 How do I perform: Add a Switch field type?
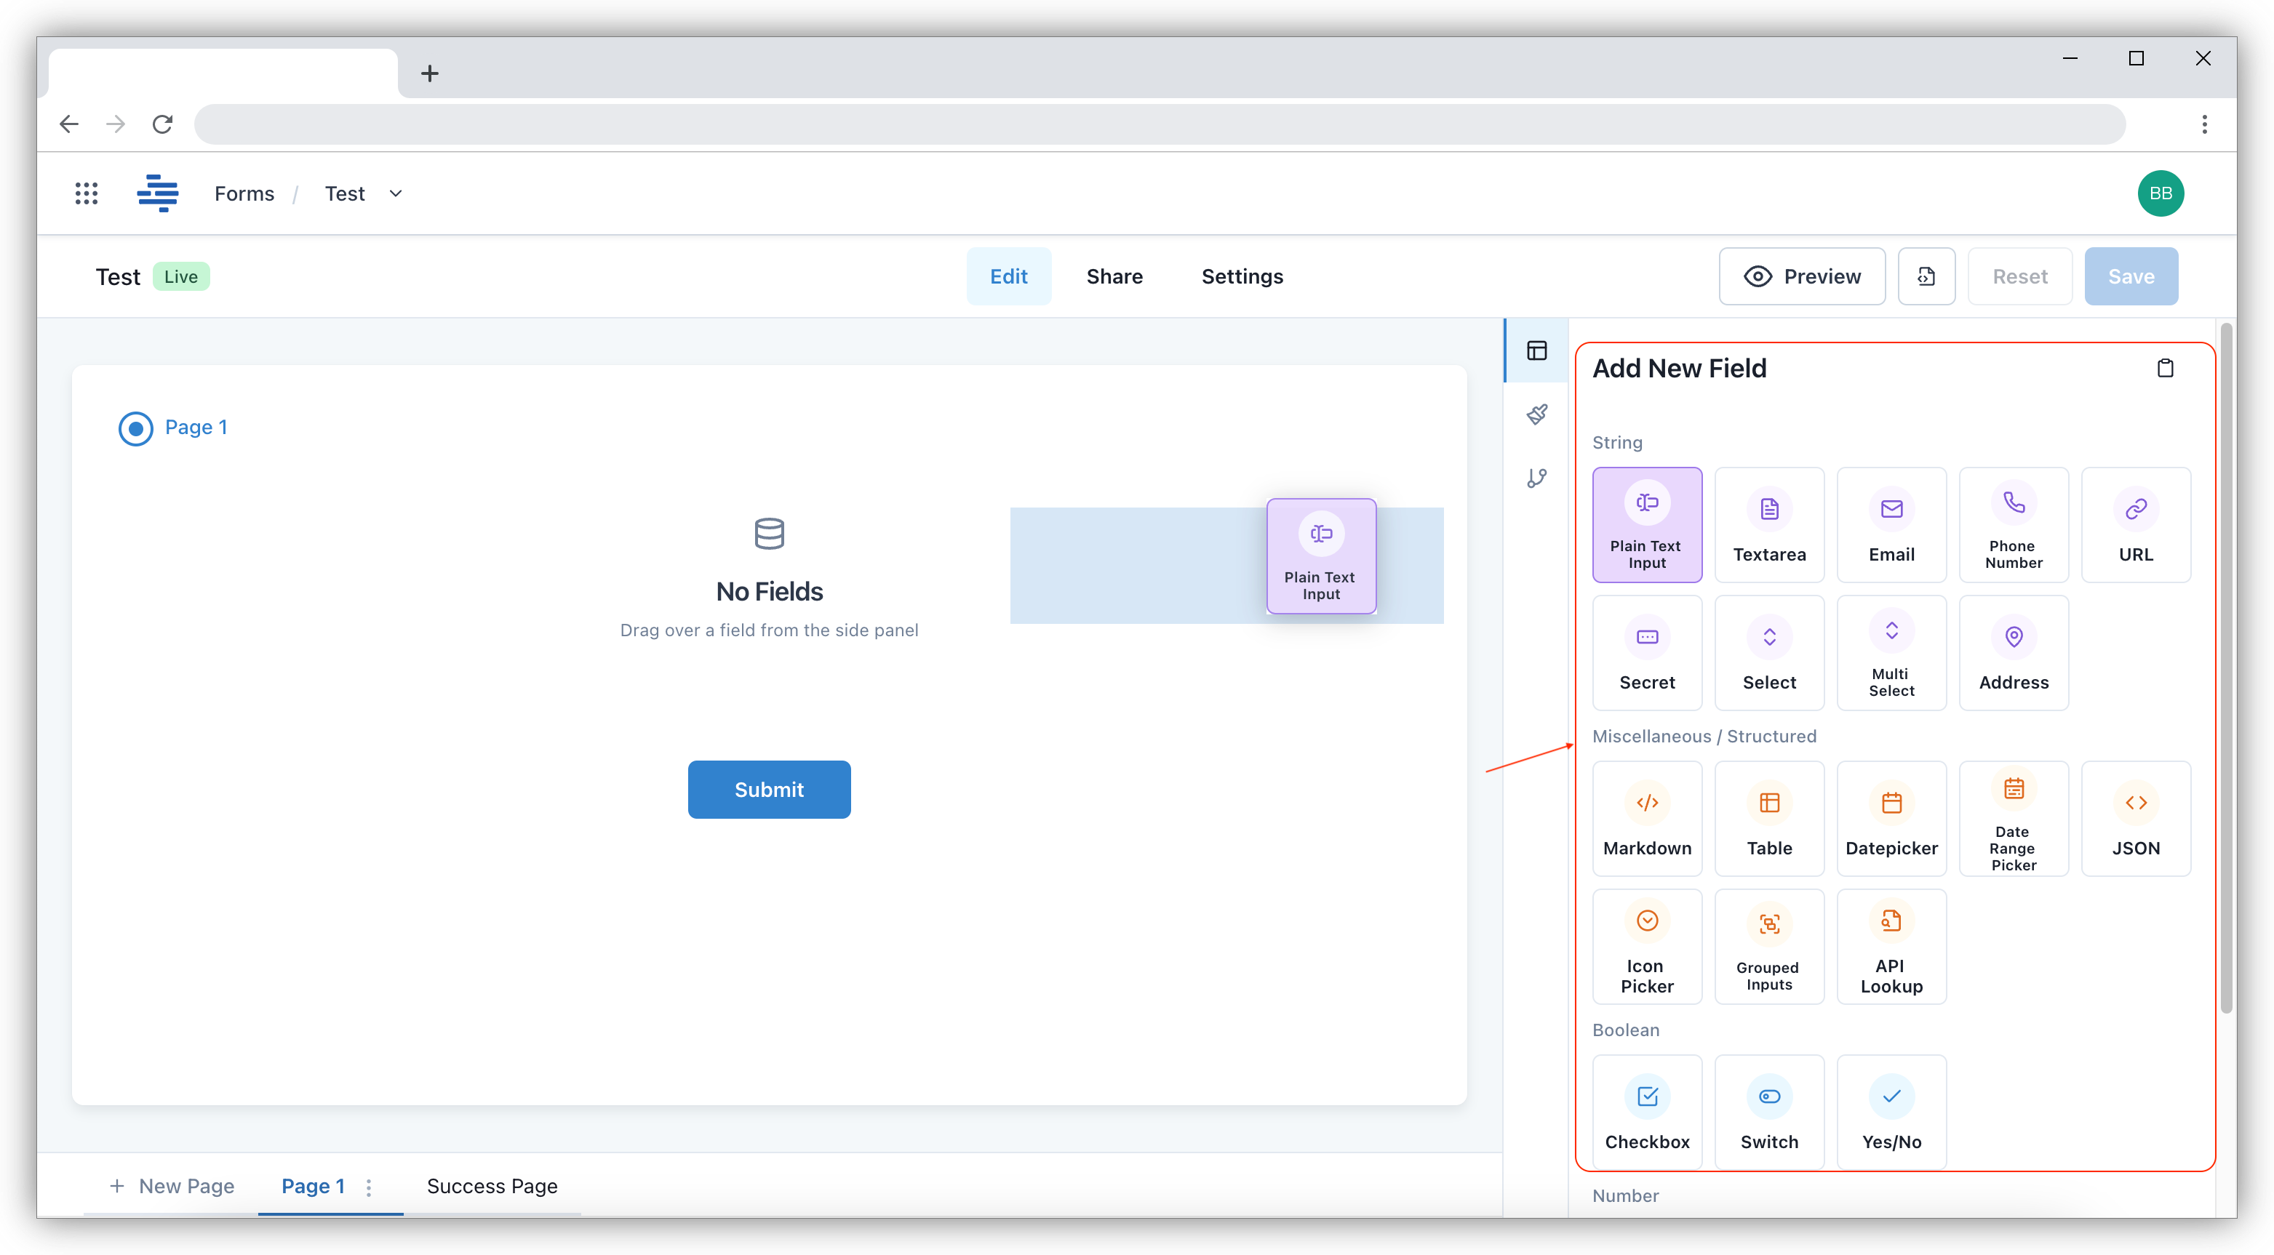coord(1769,1112)
